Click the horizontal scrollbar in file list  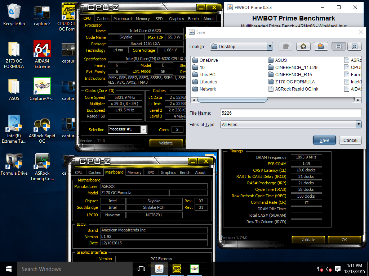232,100
